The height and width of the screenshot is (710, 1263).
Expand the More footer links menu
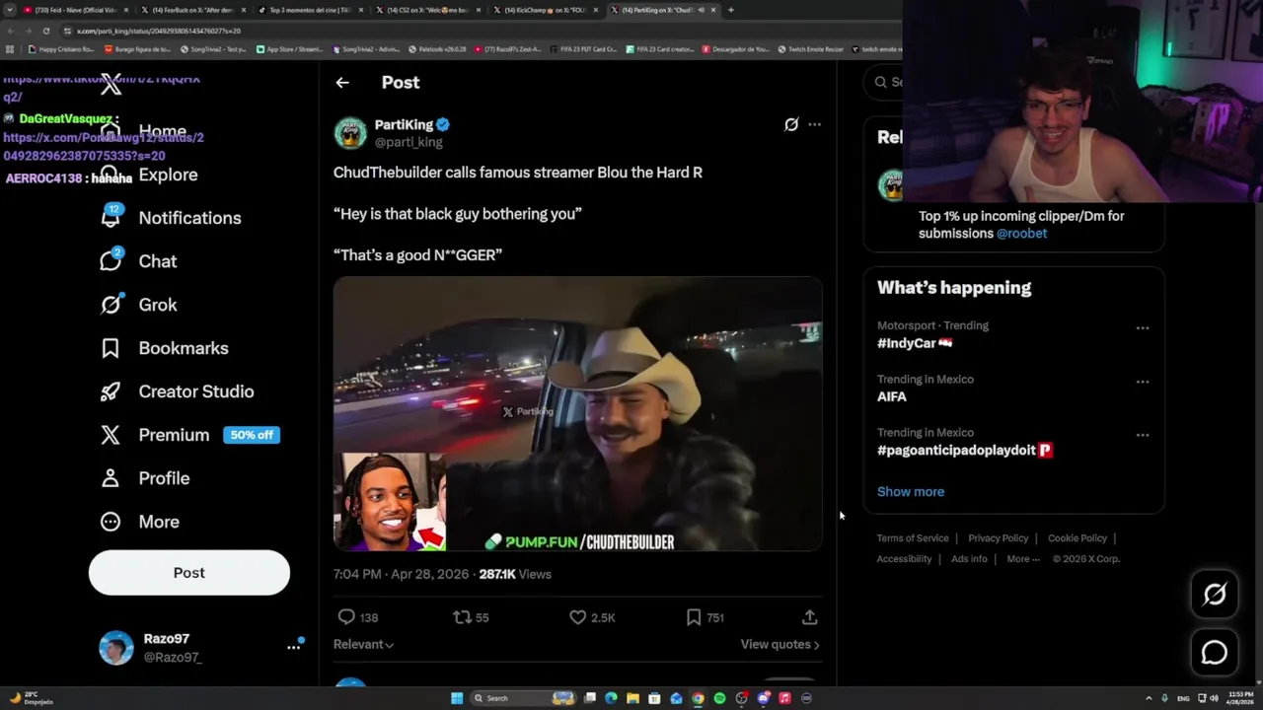click(x=1023, y=559)
